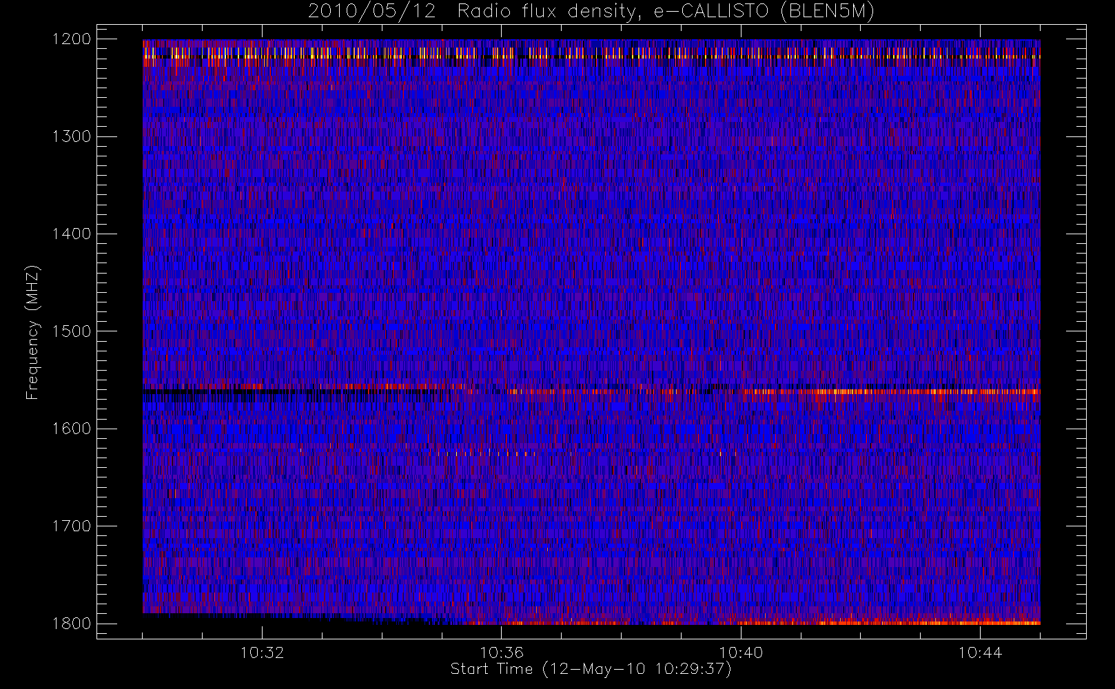1115x689 pixels.
Task: Click the 10:36 time tick label
Action: pos(502,652)
